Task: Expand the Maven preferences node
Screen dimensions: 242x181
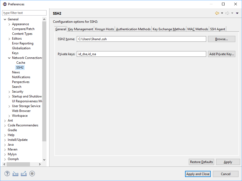Action: coord(5,149)
